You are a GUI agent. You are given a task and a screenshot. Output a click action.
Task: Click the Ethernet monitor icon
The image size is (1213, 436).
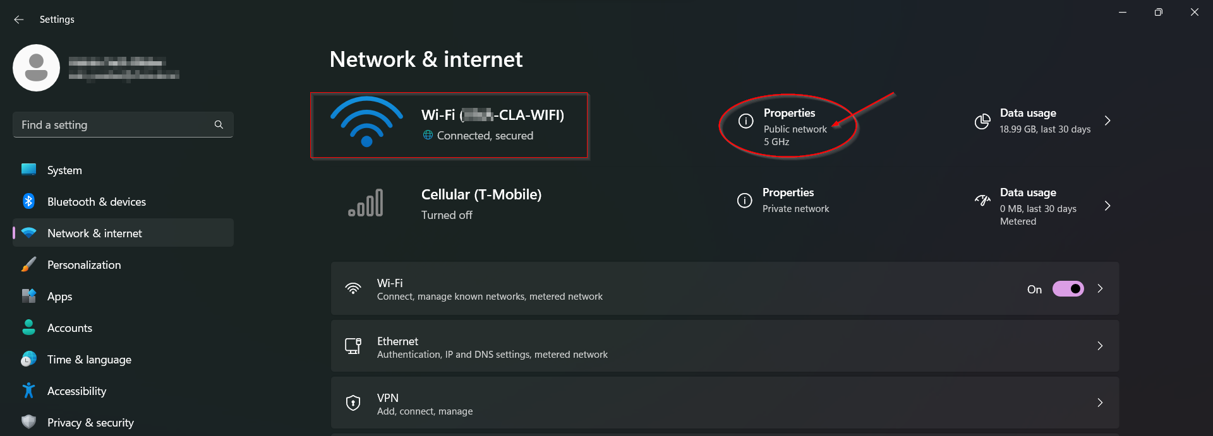[353, 346]
